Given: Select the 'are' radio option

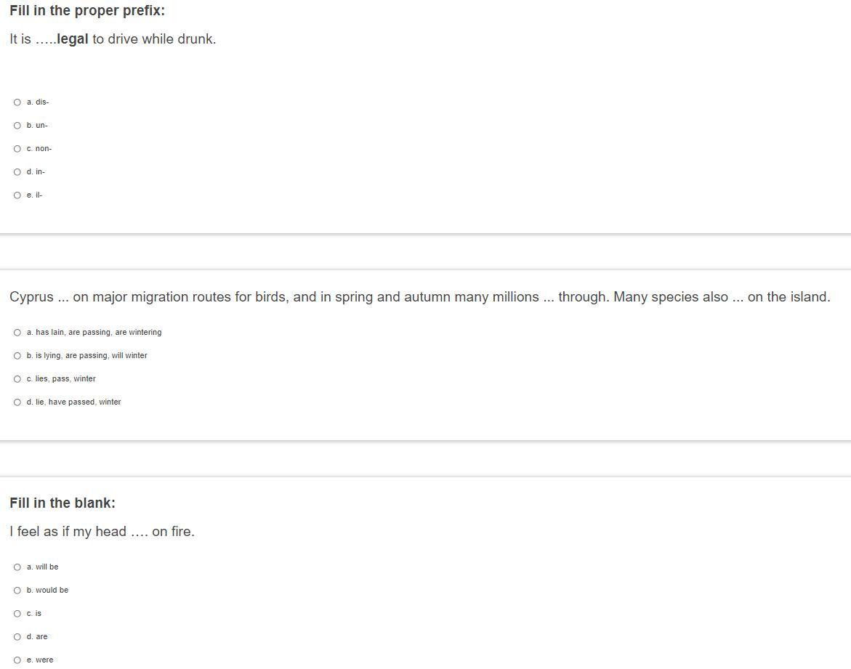Looking at the screenshot, I should (17, 637).
